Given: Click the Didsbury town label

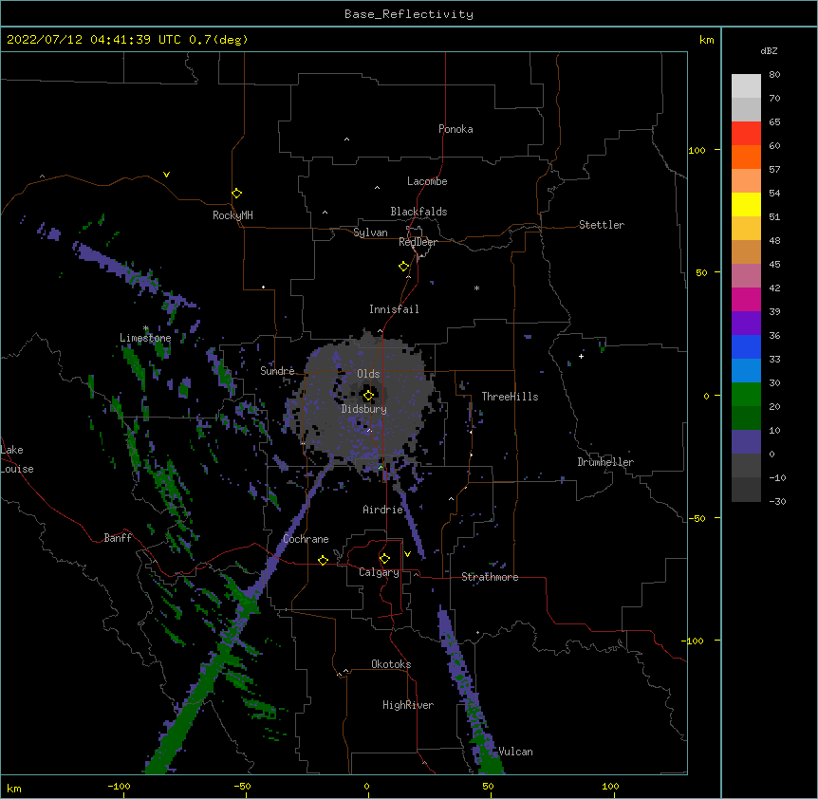Looking at the screenshot, I should 363,409.
